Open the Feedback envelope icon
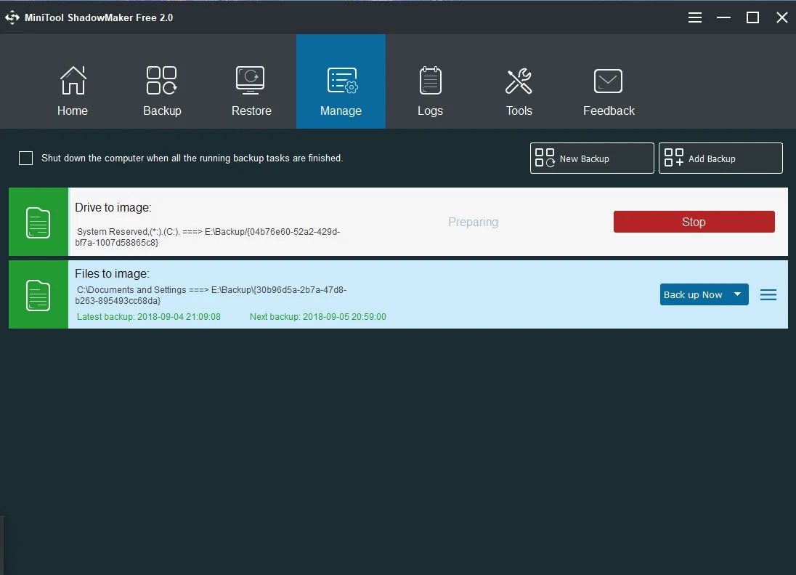This screenshot has width=796, height=575. (609, 80)
